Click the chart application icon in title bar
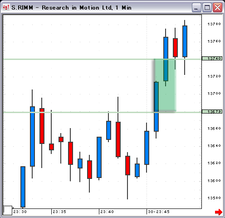225x218 pixels. coord(6,7)
